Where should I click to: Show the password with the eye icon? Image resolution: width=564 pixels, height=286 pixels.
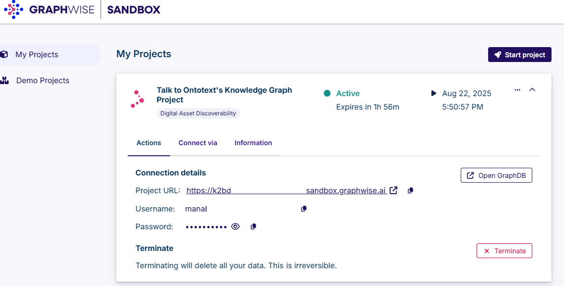(x=235, y=227)
